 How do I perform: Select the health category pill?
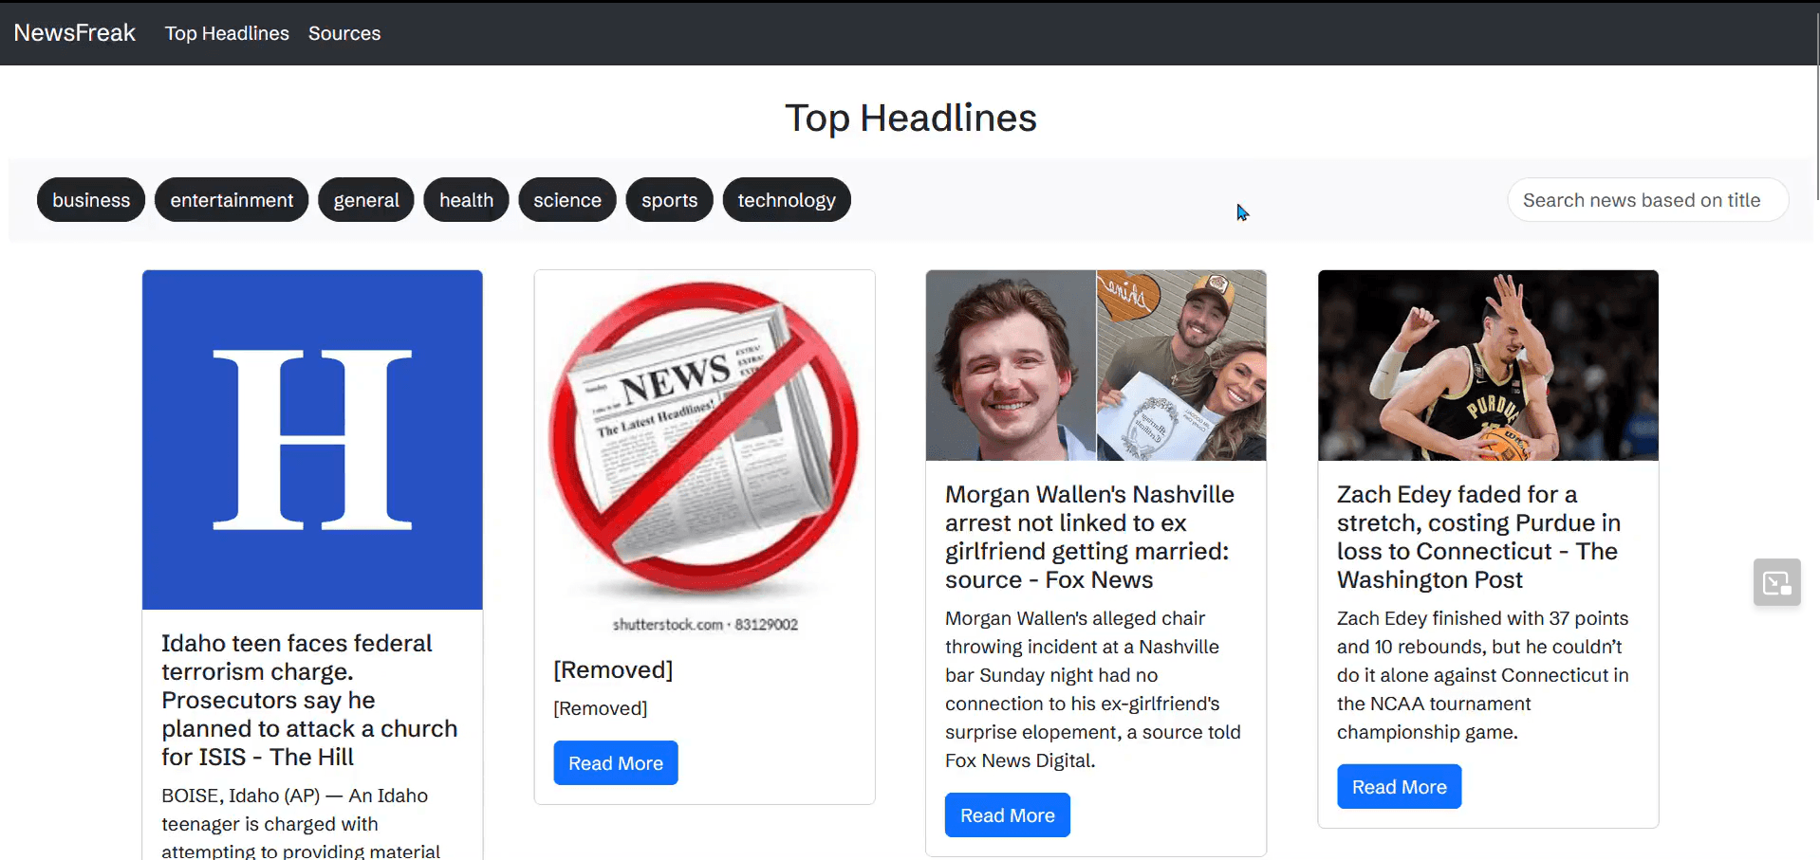click(x=466, y=200)
